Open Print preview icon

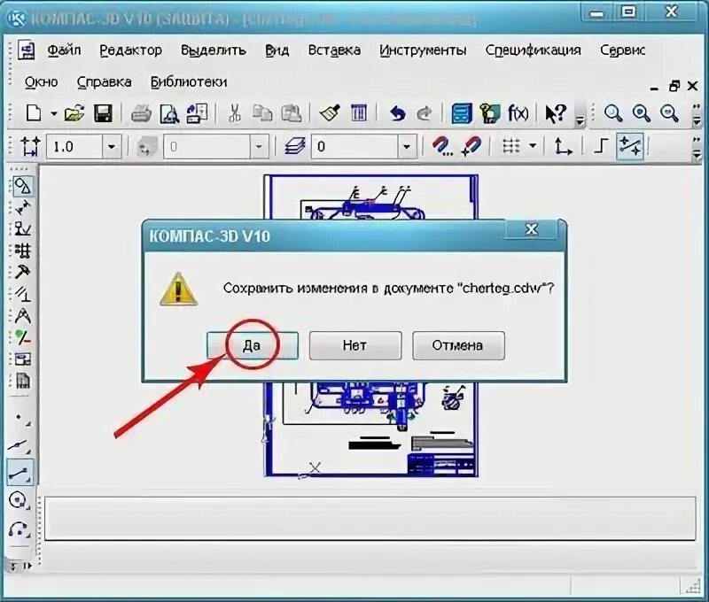point(169,113)
